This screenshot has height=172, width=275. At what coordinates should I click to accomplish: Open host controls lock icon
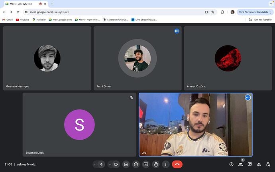pos(268,164)
